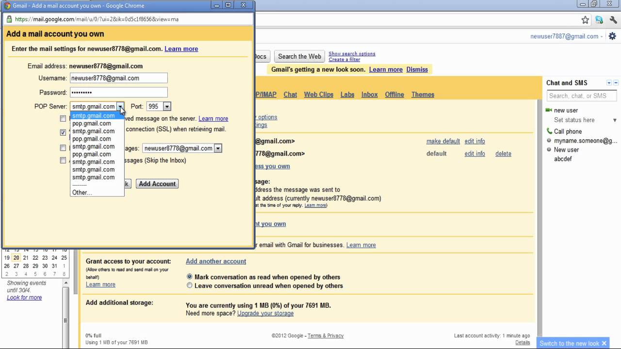Open the newuser7887@gmail.com account menu
Image resolution: width=621 pixels, height=349 pixels.
[x=567, y=36]
